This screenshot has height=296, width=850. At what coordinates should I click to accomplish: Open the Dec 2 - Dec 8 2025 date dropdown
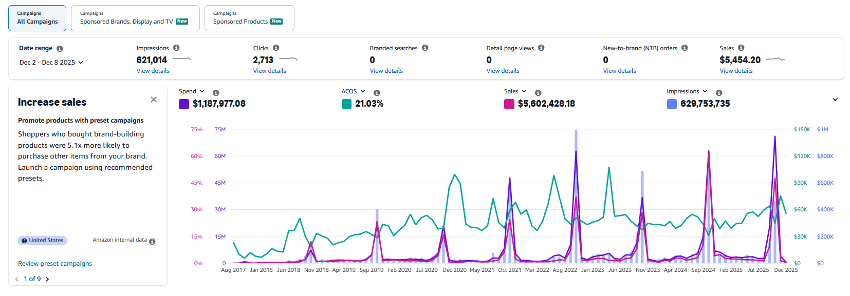[x=51, y=63]
